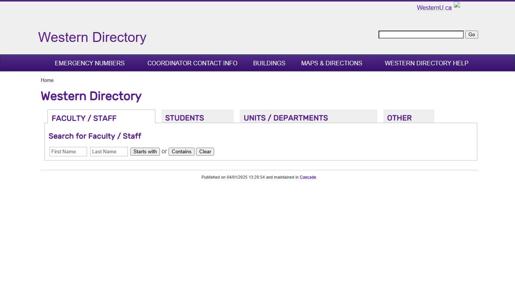Open the Buildings section
The image size is (515, 290).
269,63
